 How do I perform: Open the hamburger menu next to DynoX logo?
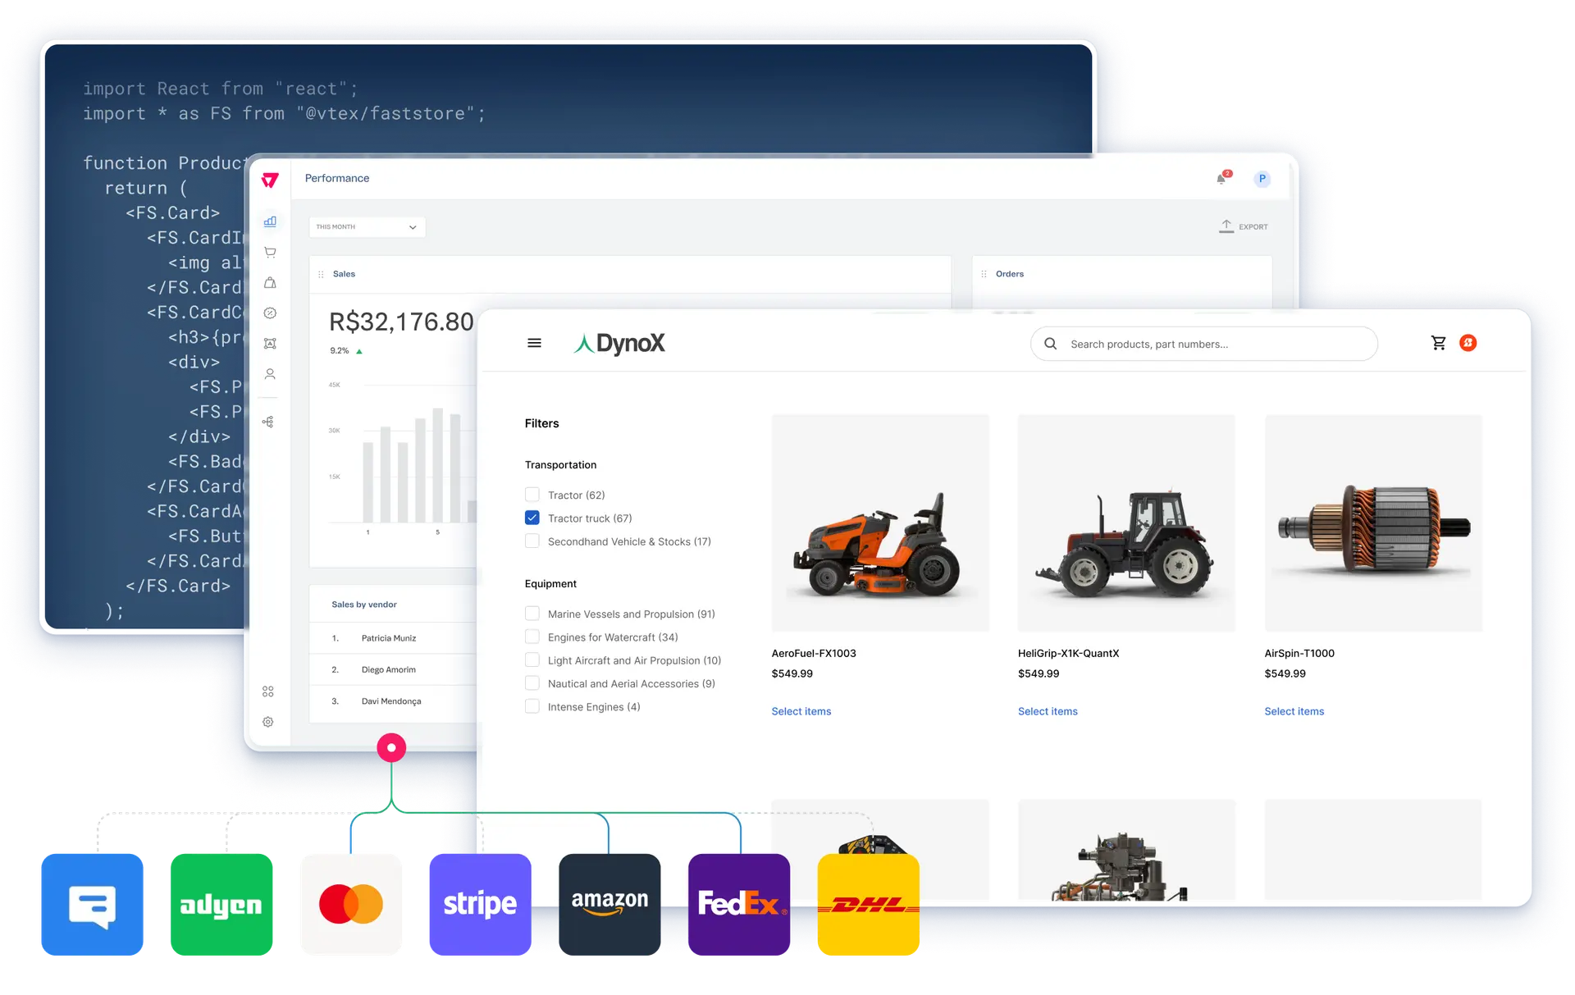click(x=535, y=343)
